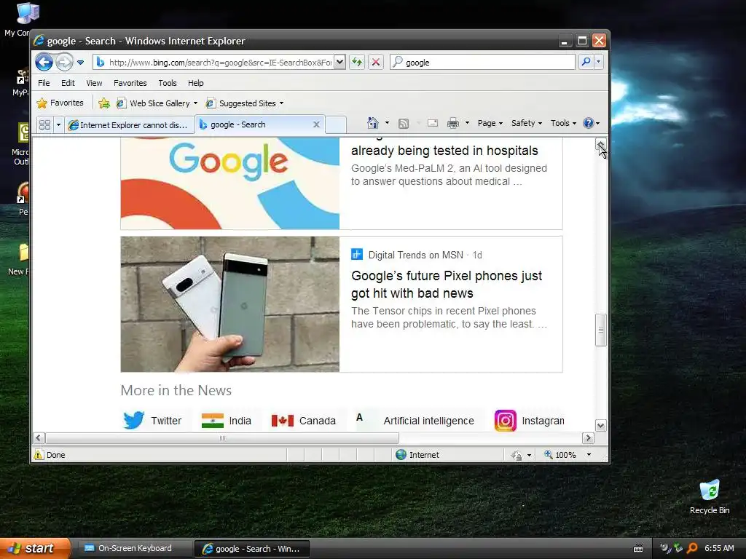Go to Home page icon
The height and width of the screenshot is (559, 746).
tap(373, 123)
